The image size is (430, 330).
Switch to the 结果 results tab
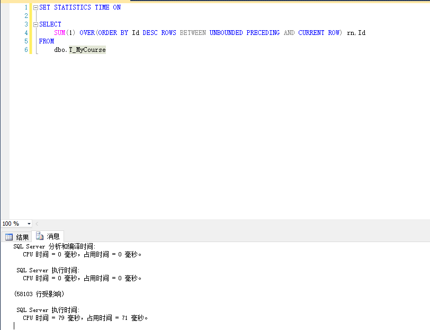point(17,237)
